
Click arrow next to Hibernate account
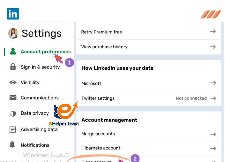[x=213, y=148]
